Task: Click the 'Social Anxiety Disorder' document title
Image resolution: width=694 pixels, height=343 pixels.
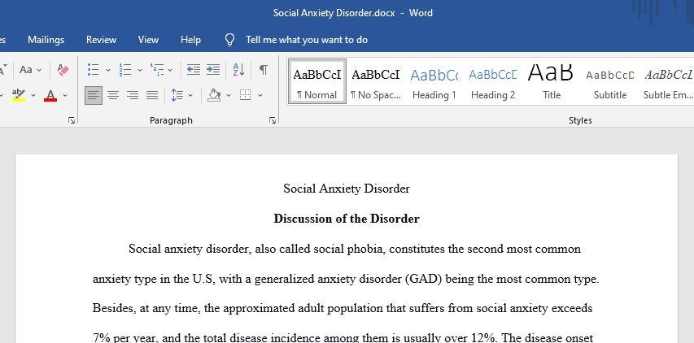Action: (347, 189)
